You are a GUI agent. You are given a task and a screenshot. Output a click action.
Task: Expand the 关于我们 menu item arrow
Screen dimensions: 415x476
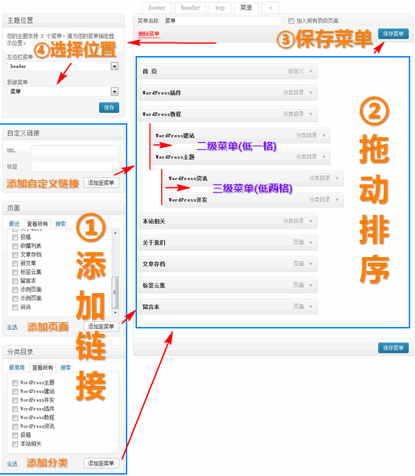tap(311, 243)
